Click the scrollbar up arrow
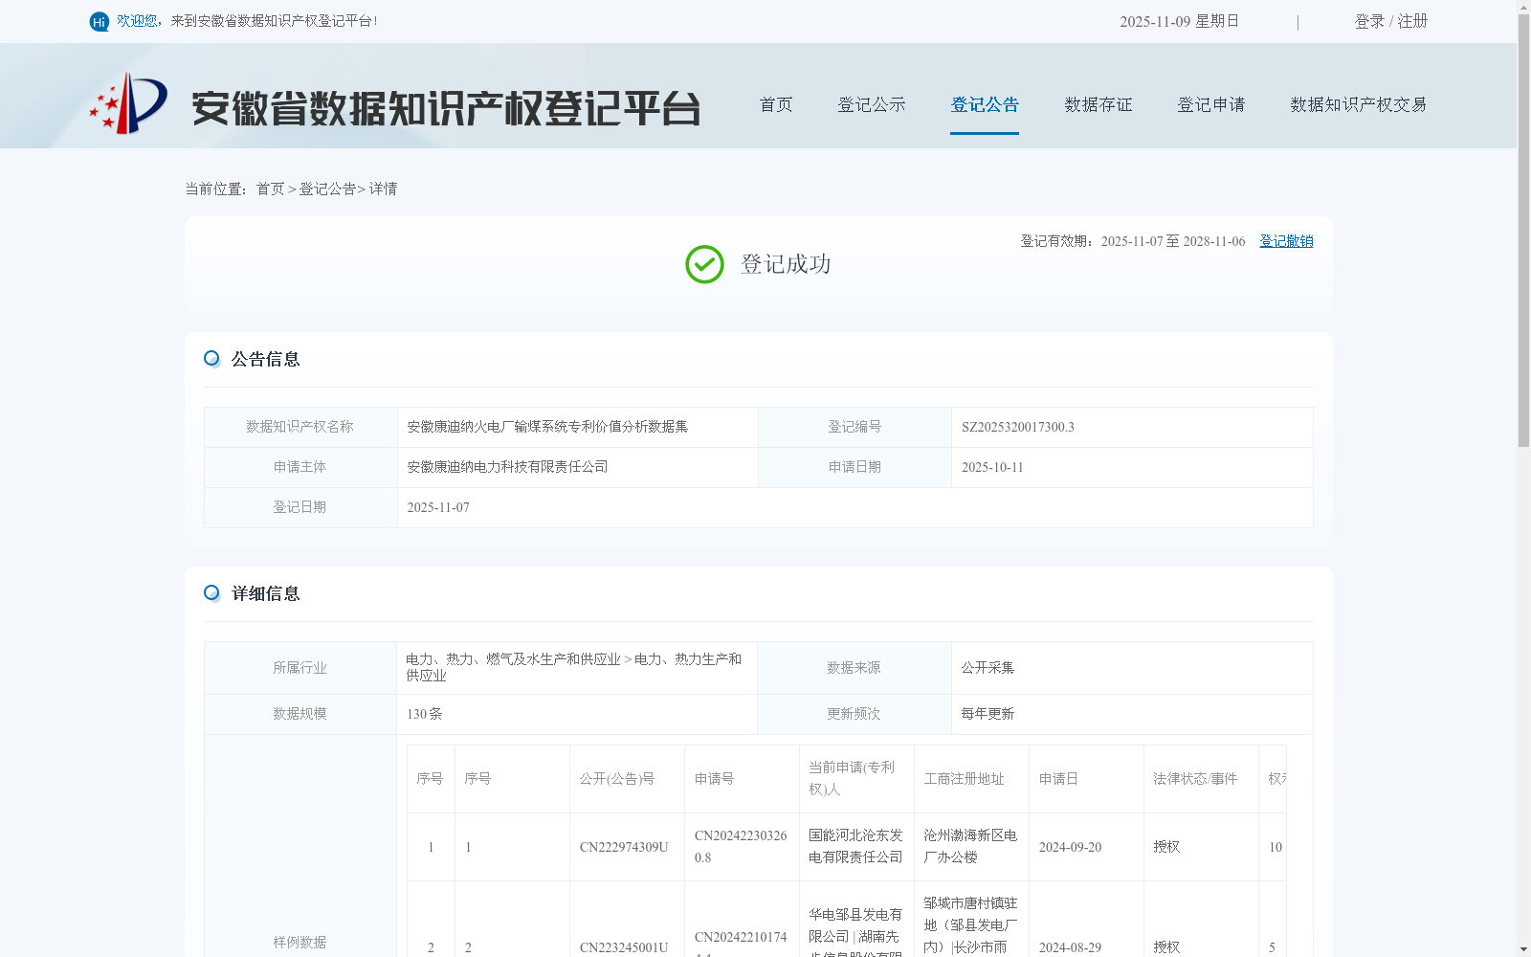The width and height of the screenshot is (1531, 957). pos(1523,7)
